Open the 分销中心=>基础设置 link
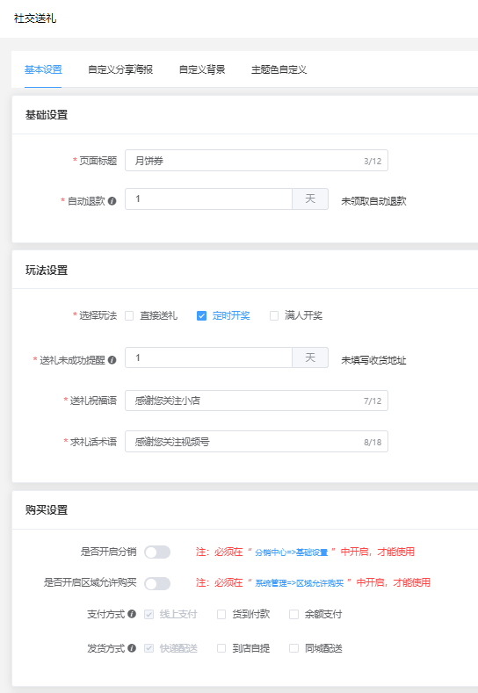The height and width of the screenshot is (693, 478). coord(292,552)
